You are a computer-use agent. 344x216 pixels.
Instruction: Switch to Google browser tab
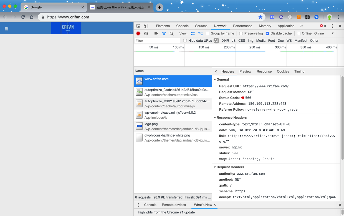pos(54,7)
